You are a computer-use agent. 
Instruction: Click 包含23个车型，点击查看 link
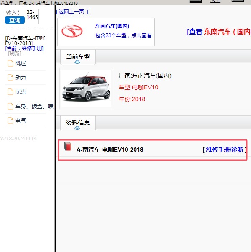point(123,35)
